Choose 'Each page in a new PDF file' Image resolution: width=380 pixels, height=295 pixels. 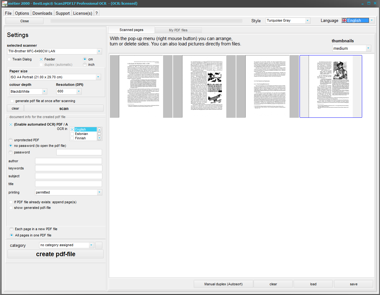(12, 229)
